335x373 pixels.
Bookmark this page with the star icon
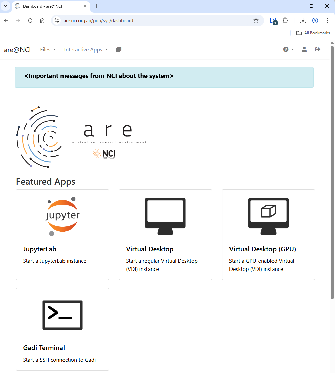coord(256,20)
